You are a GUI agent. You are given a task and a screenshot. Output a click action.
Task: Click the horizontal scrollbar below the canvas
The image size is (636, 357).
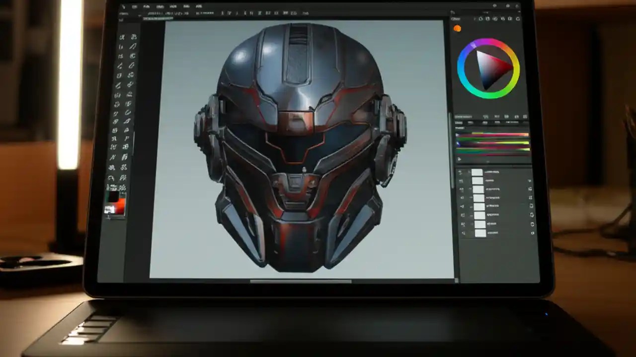coord(301,280)
